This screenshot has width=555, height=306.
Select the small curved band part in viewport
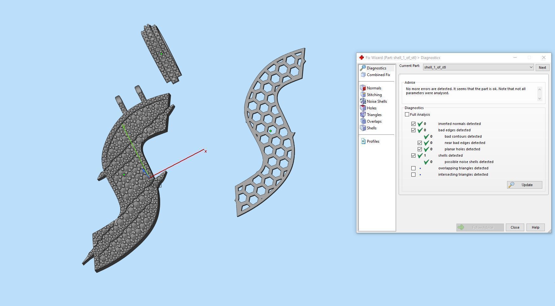coord(161,54)
